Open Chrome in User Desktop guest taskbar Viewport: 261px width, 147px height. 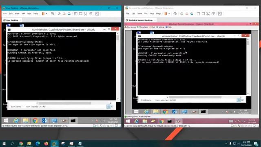(35, 120)
